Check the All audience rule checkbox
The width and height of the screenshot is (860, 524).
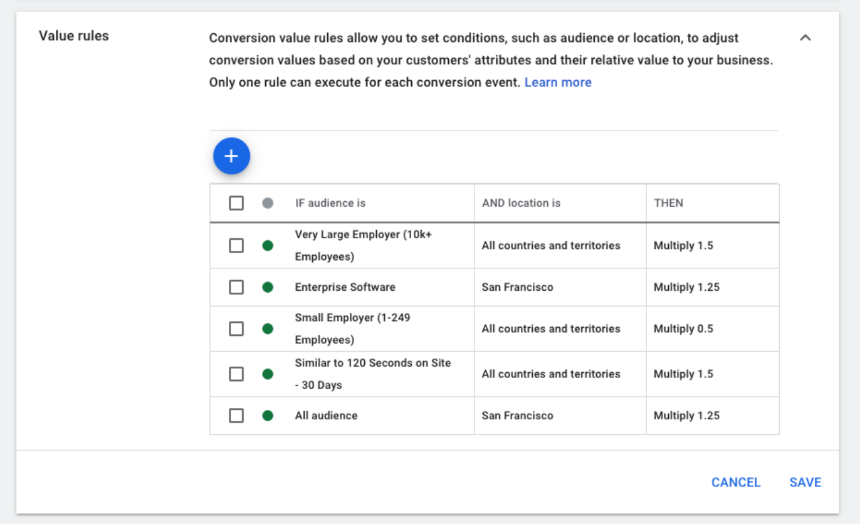pyautogui.click(x=236, y=416)
